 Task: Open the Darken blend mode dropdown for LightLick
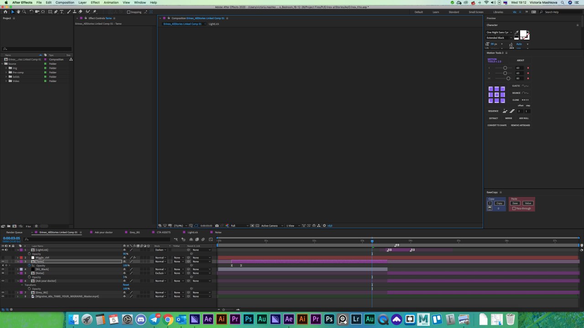[x=161, y=250]
